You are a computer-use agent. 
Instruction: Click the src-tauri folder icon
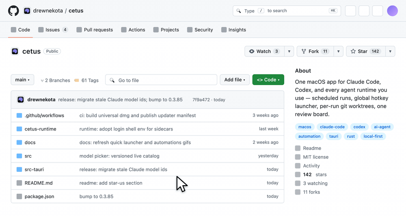click(19, 169)
